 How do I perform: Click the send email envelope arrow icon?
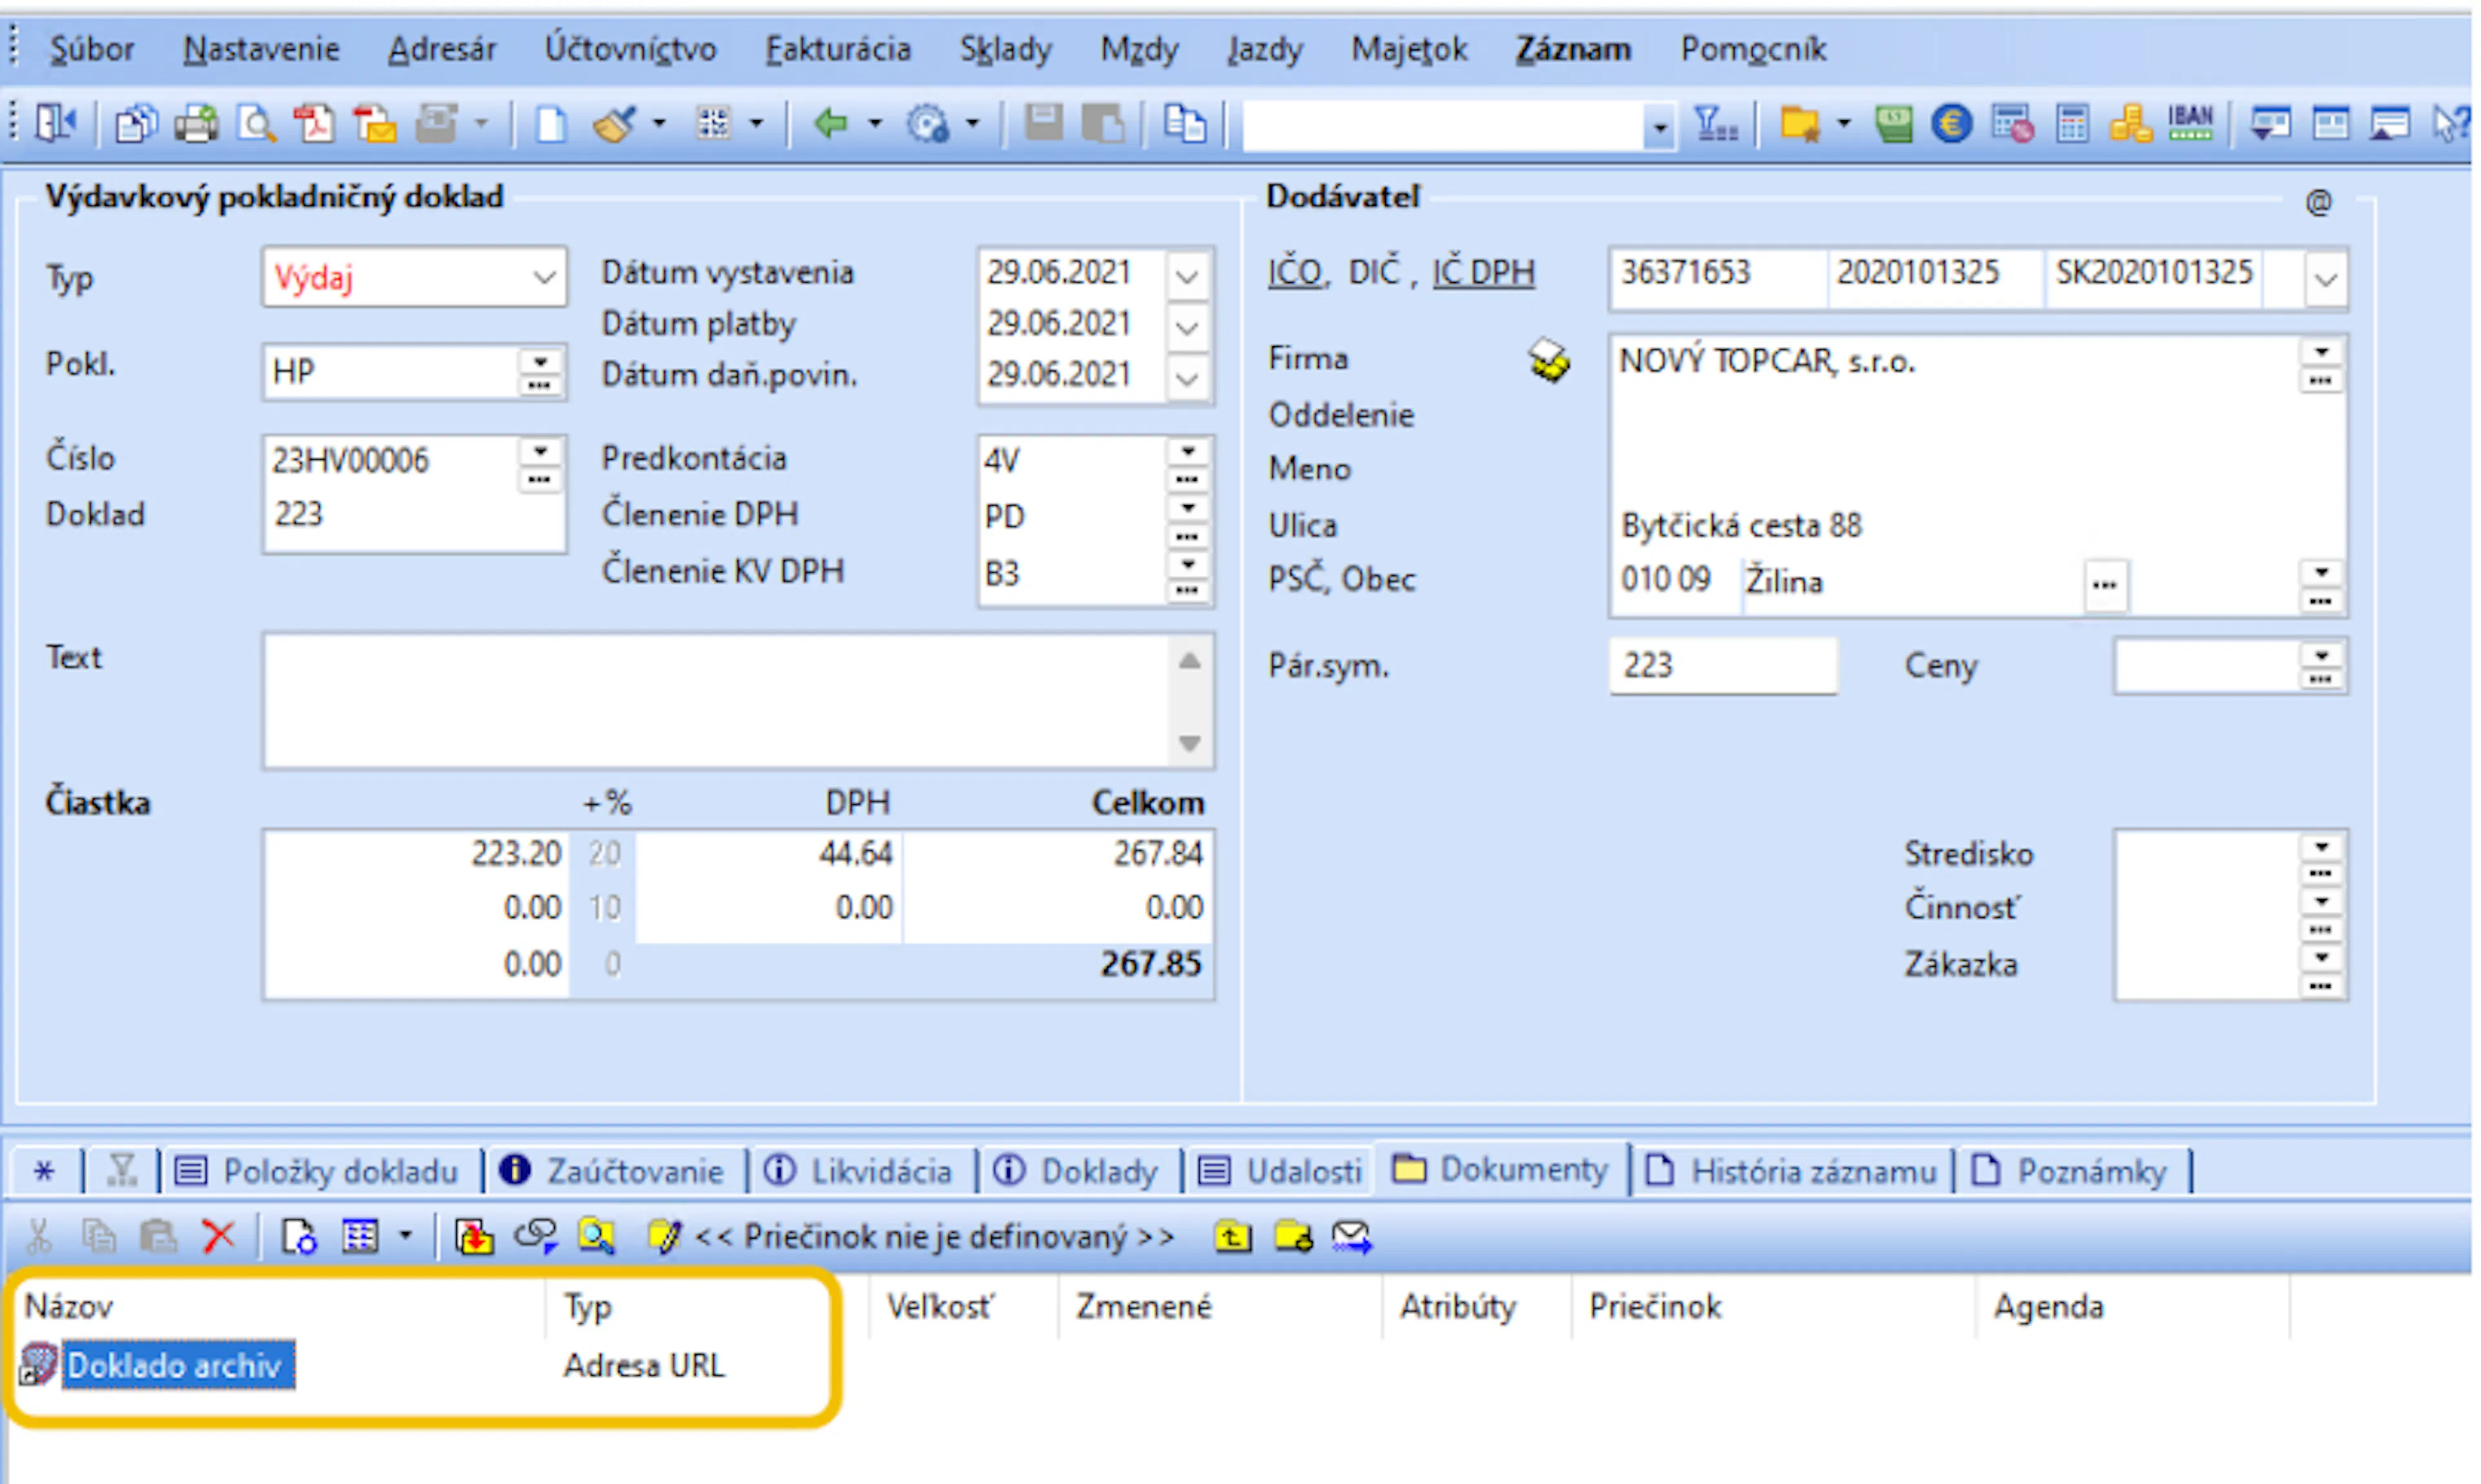pos(1352,1237)
